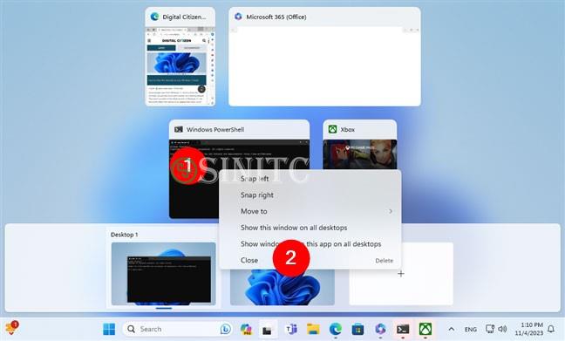Select the Xbox window thumbnail
The width and height of the screenshot is (565, 341).
(x=359, y=144)
